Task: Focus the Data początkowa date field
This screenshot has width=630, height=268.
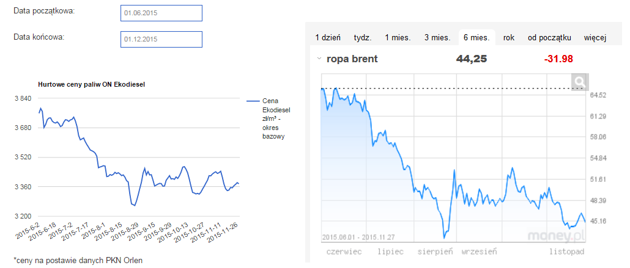Action: (162, 13)
